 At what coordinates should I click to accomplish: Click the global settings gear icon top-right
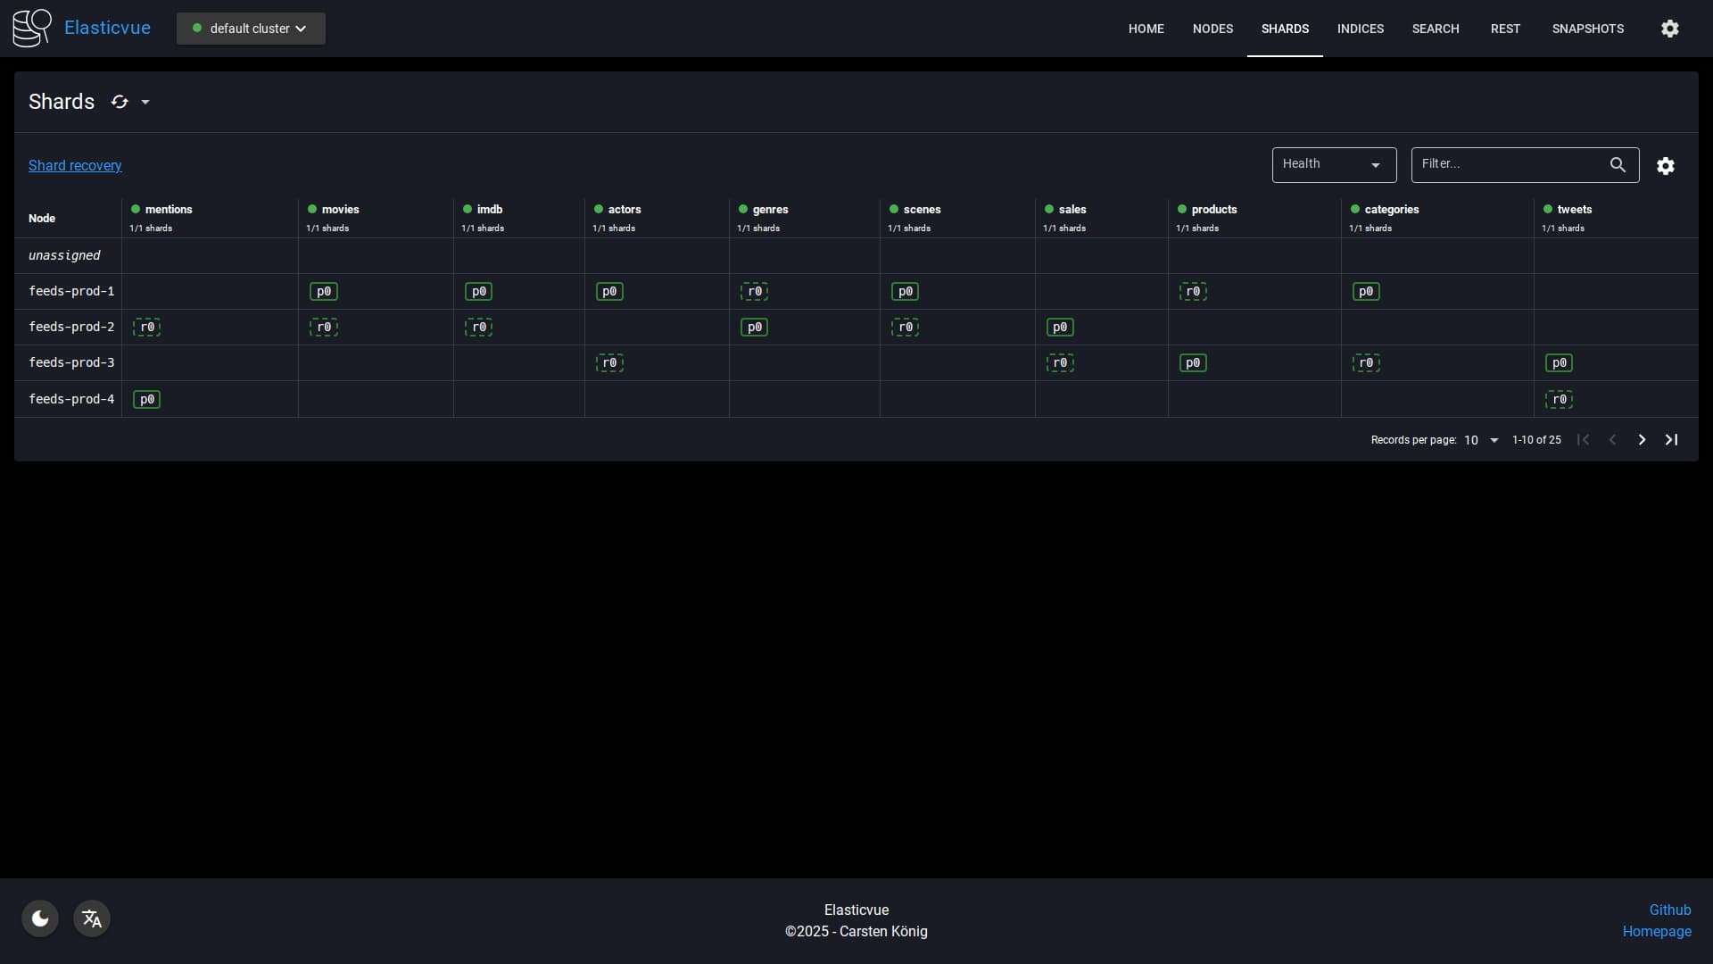[1669, 29]
